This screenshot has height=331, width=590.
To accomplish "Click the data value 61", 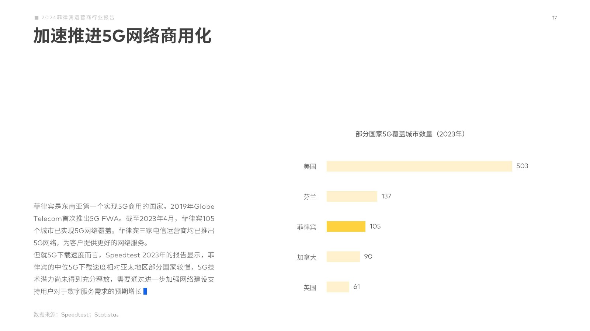I will coord(357,287).
